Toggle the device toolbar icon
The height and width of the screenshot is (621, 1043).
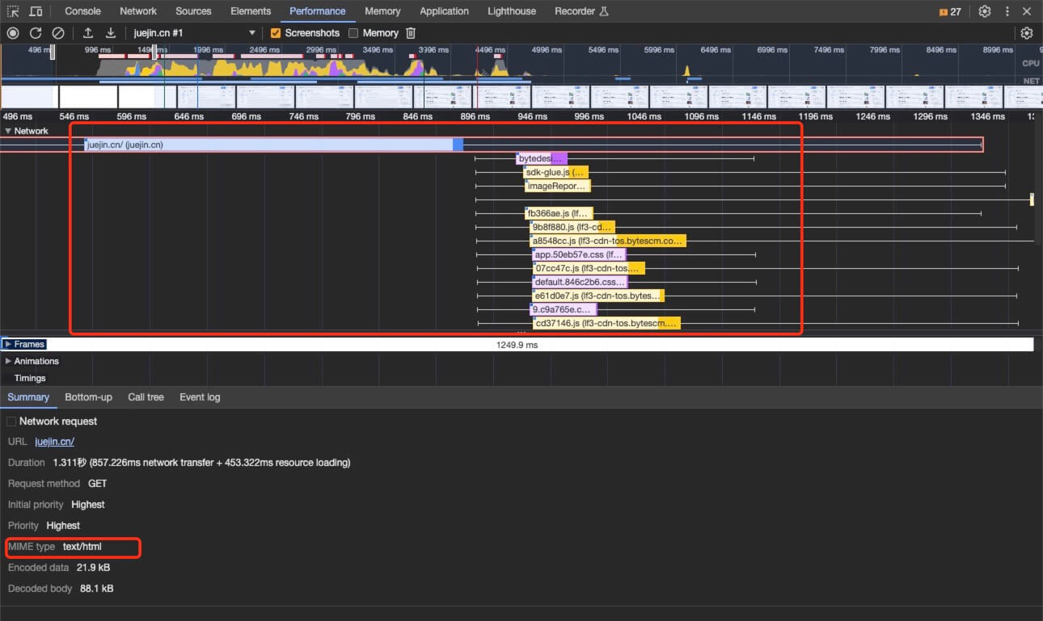coord(36,11)
